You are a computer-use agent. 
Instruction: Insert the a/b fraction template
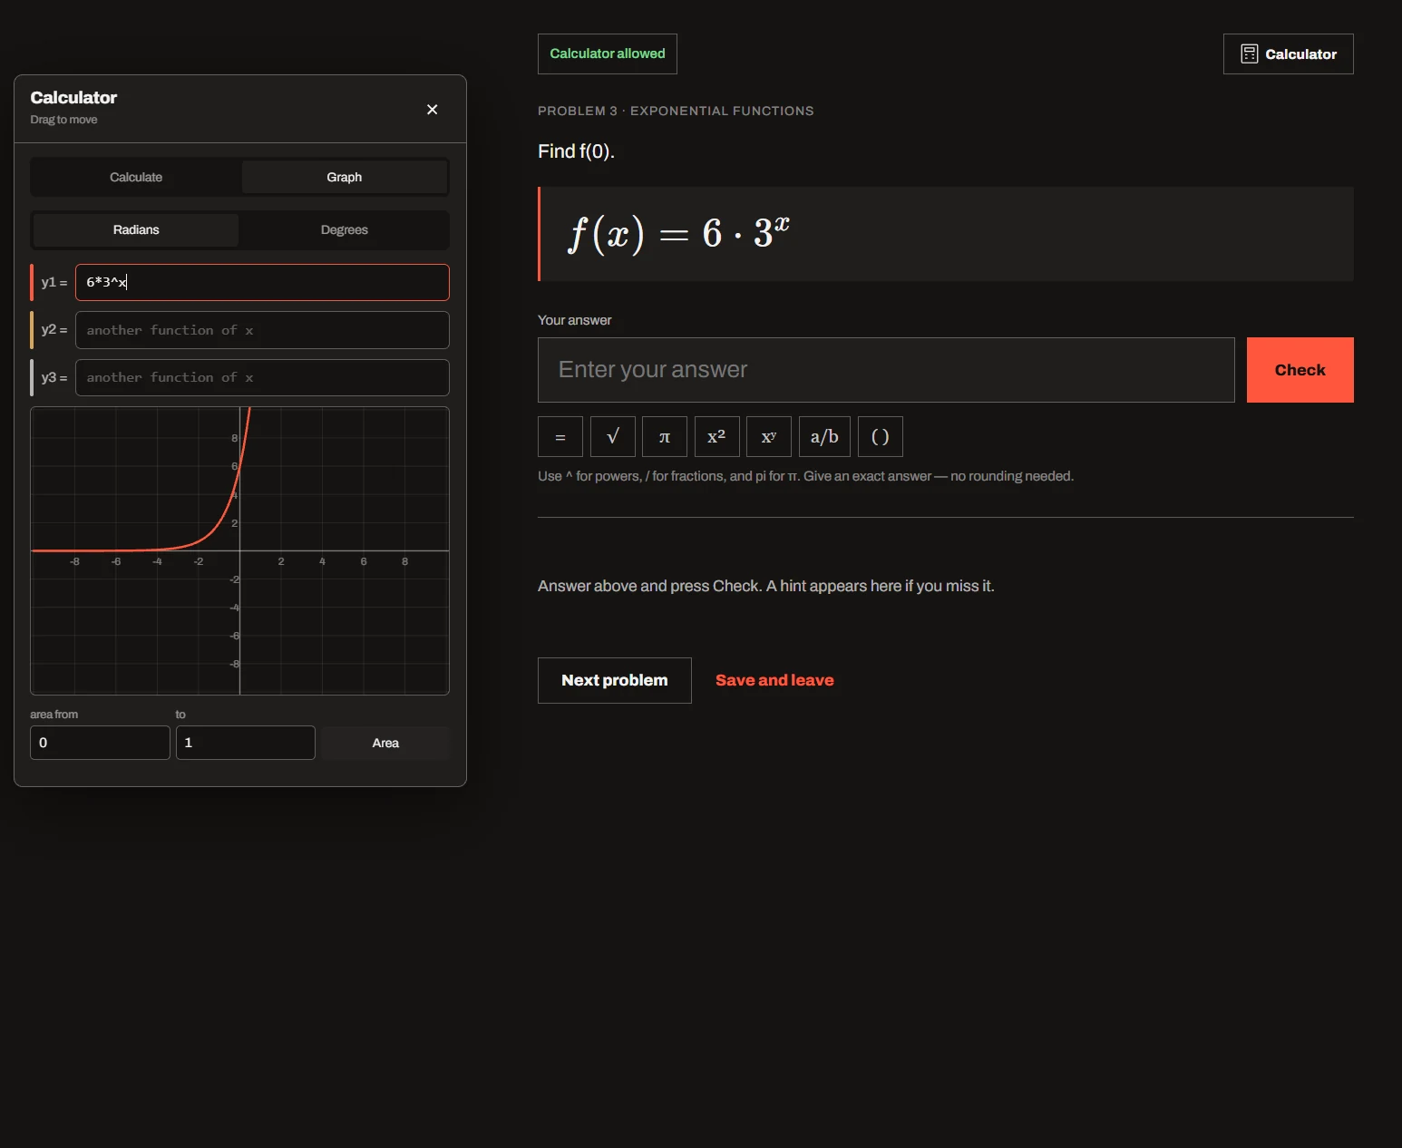824,436
